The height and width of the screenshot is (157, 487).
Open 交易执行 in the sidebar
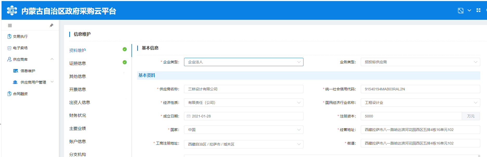click(20, 36)
